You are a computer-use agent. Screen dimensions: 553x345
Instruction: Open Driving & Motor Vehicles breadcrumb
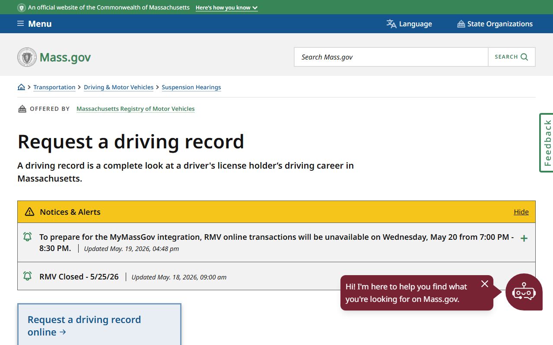tap(119, 87)
